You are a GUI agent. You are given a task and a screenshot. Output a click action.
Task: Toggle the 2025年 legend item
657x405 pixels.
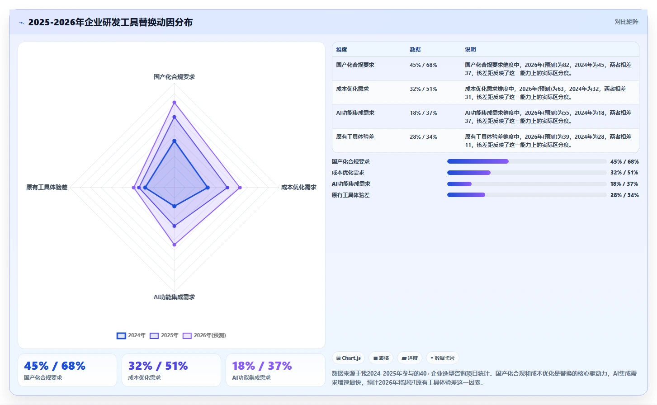coord(164,335)
